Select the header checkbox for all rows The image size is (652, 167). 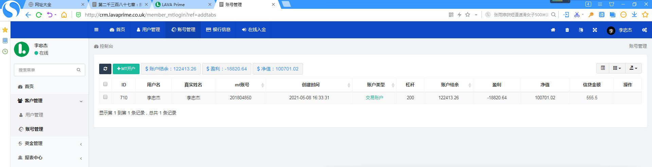click(105, 84)
